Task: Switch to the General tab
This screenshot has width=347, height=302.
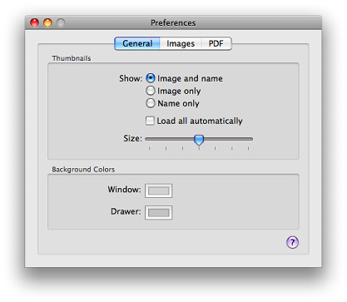Action: 137,43
